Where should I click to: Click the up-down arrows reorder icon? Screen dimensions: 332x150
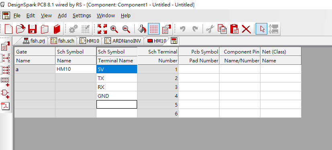(273, 29)
